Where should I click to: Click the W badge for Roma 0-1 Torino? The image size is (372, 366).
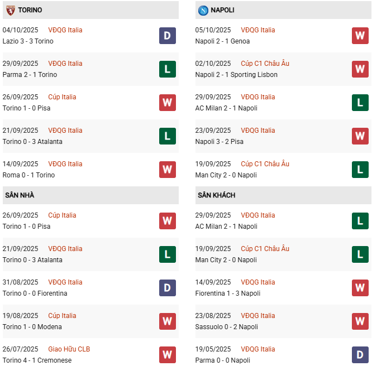[167, 170]
